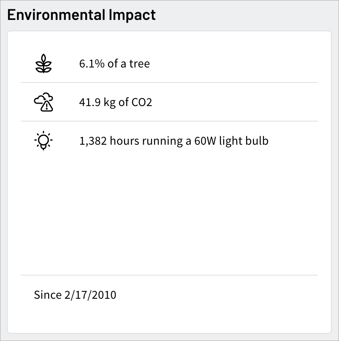Click the word "tree"
Image resolution: width=339 pixels, height=341 pixels.
pyautogui.click(x=140, y=64)
